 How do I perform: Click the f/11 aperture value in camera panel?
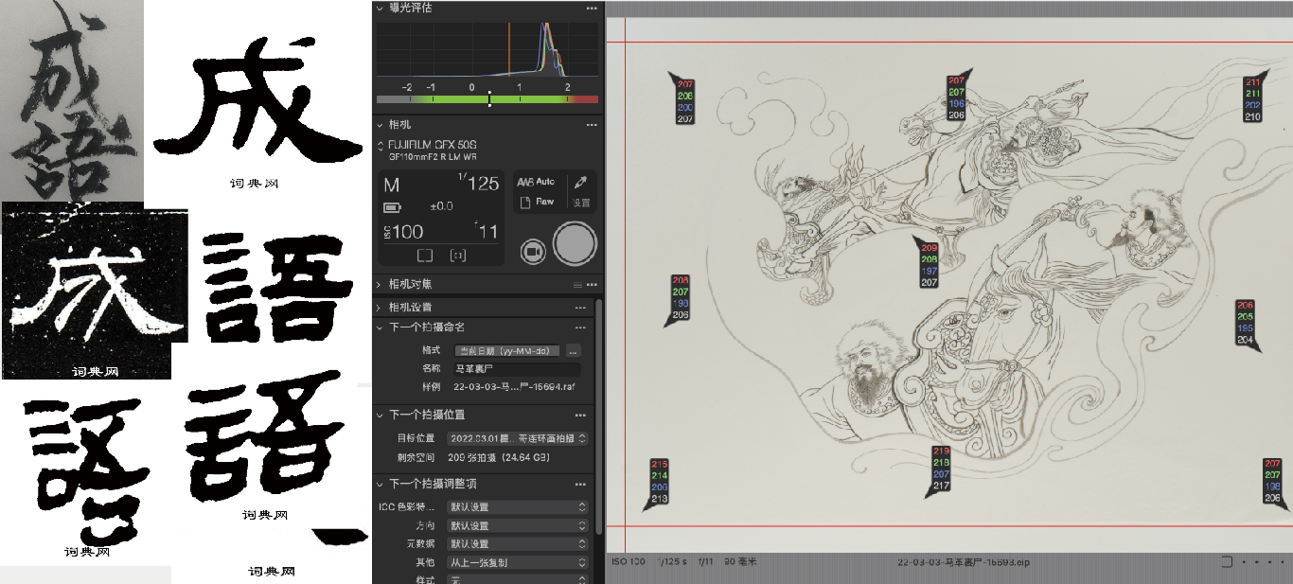[x=486, y=231]
